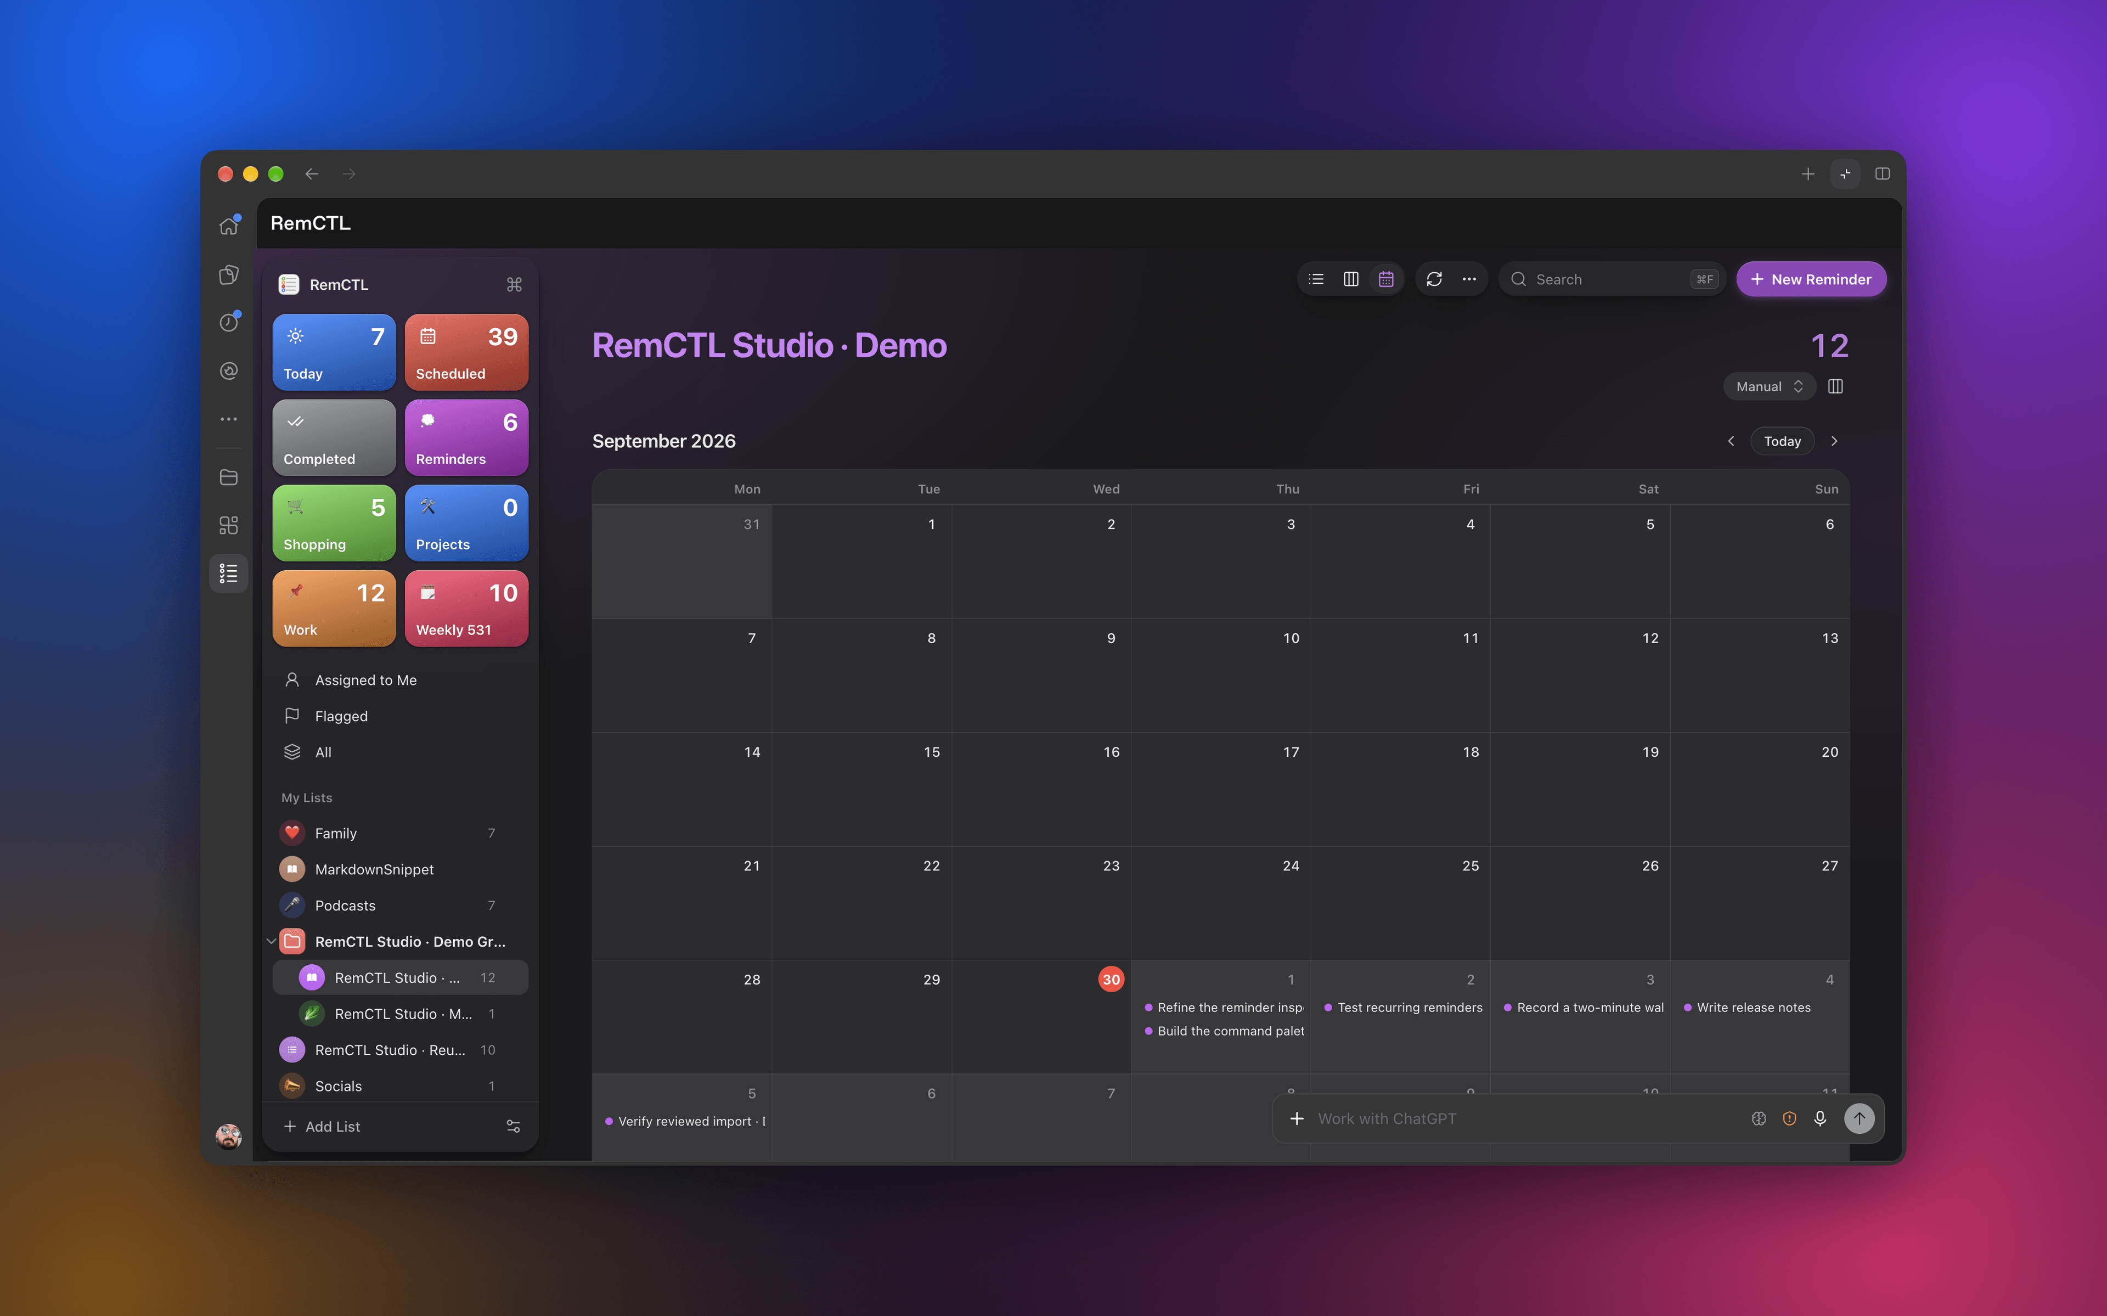Go to the next month

(1834, 441)
